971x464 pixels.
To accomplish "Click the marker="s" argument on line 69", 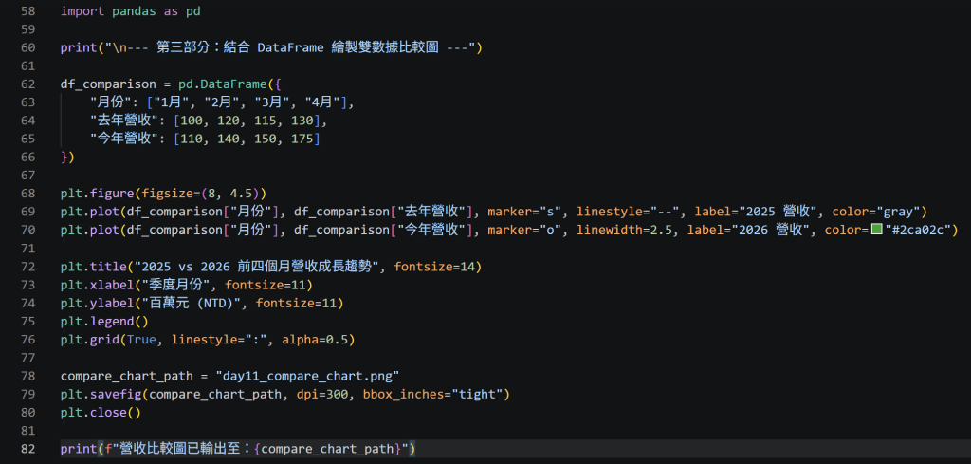I will (524, 212).
